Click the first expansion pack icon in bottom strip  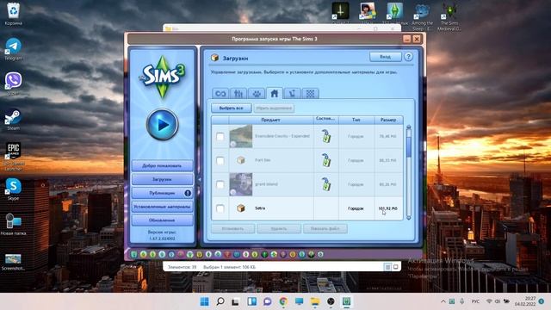click(x=134, y=254)
